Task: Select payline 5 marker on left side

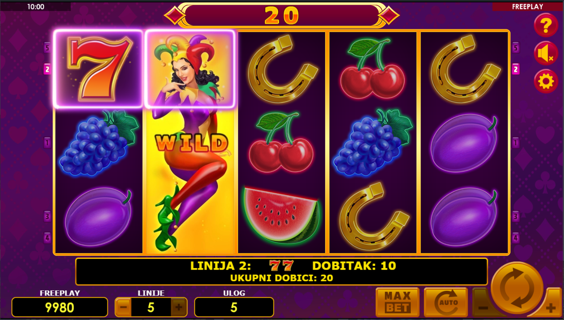Action: pos(47,48)
